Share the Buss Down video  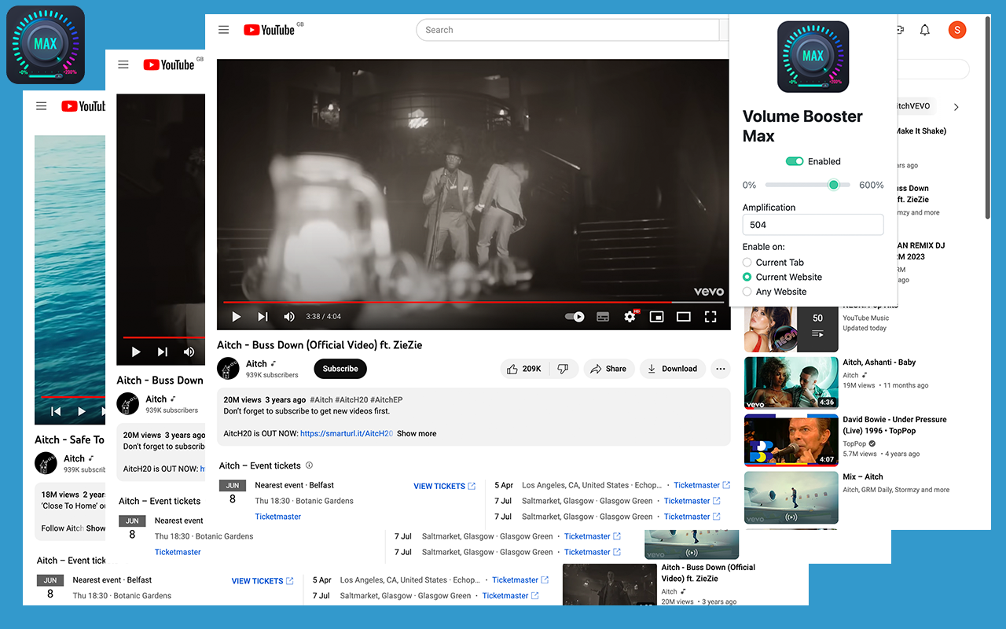coord(608,369)
